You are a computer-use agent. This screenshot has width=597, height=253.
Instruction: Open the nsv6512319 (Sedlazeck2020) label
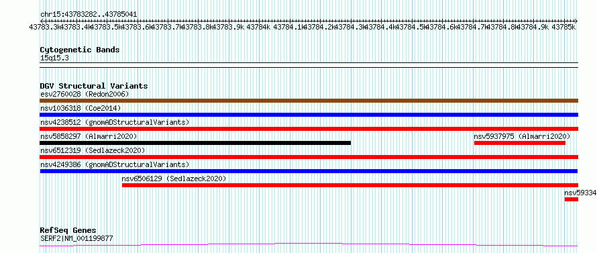click(93, 150)
